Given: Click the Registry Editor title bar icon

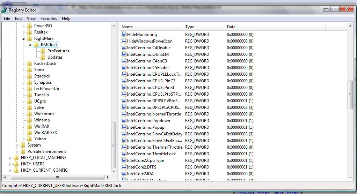Looking at the screenshot, I should click(4, 10).
